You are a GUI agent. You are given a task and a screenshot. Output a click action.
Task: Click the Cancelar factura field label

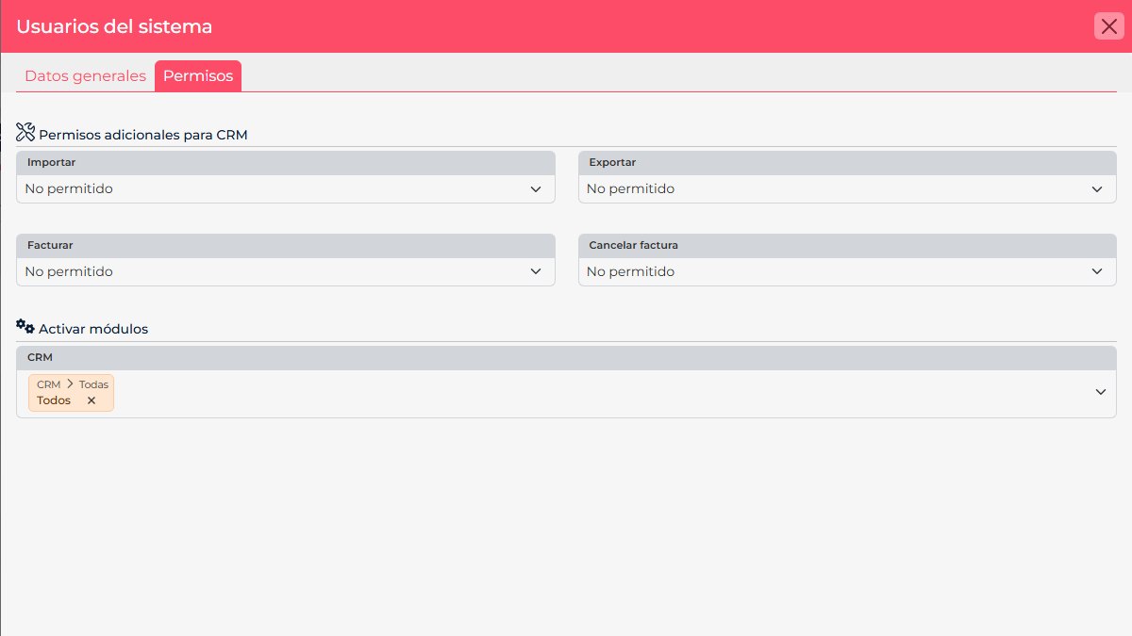point(633,245)
